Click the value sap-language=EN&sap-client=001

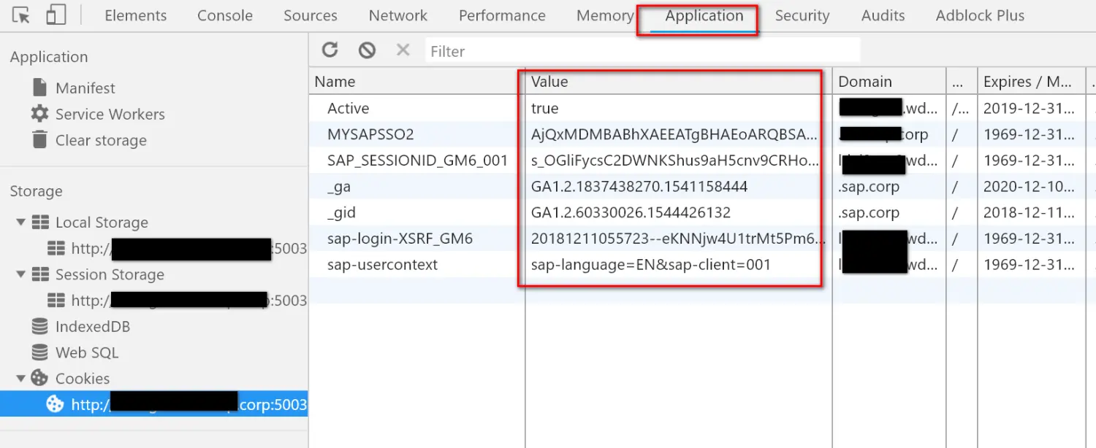[651, 265]
